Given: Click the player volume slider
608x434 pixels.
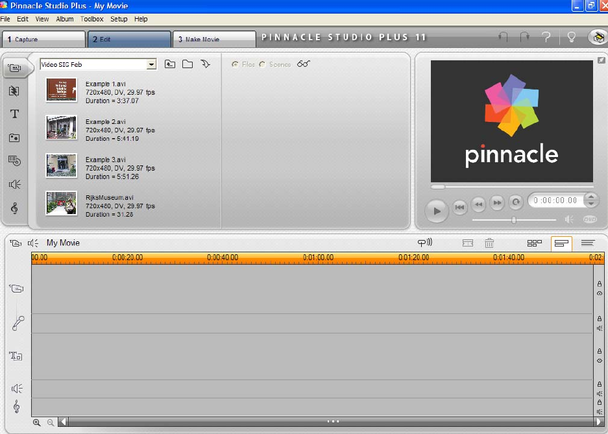Looking at the screenshot, I should [x=514, y=220].
